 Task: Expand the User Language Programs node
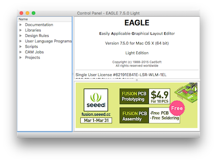click(x=20, y=41)
